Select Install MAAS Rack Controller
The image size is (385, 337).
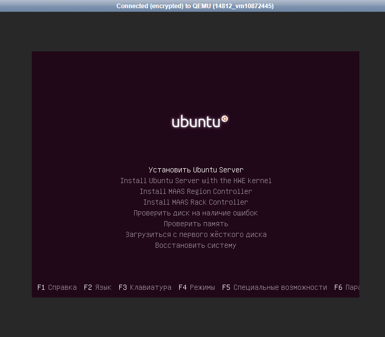tap(196, 202)
